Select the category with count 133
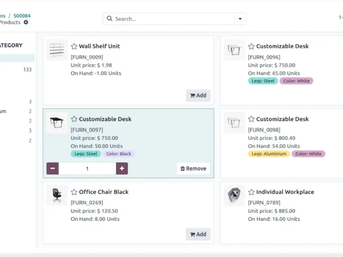The image size is (343, 257). click(17, 69)
